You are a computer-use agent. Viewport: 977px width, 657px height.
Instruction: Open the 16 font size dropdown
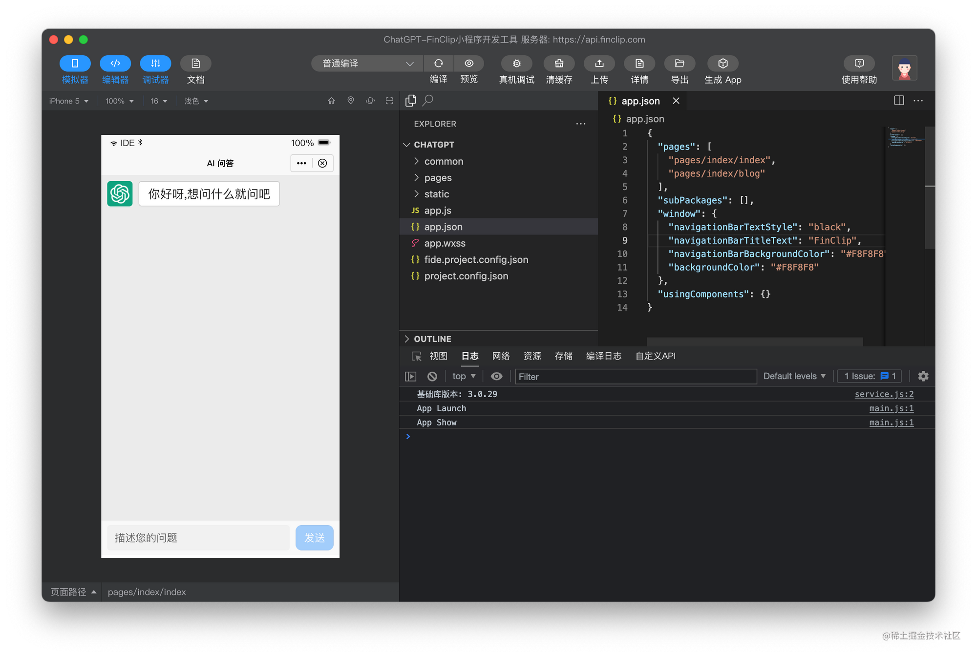coord(159,101)
